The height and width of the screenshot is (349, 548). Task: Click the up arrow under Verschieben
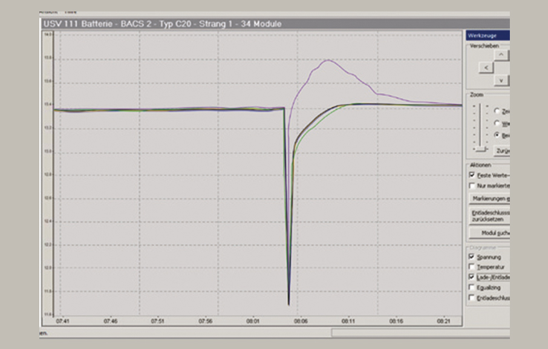pyautogui.click(x=501, y=55)
